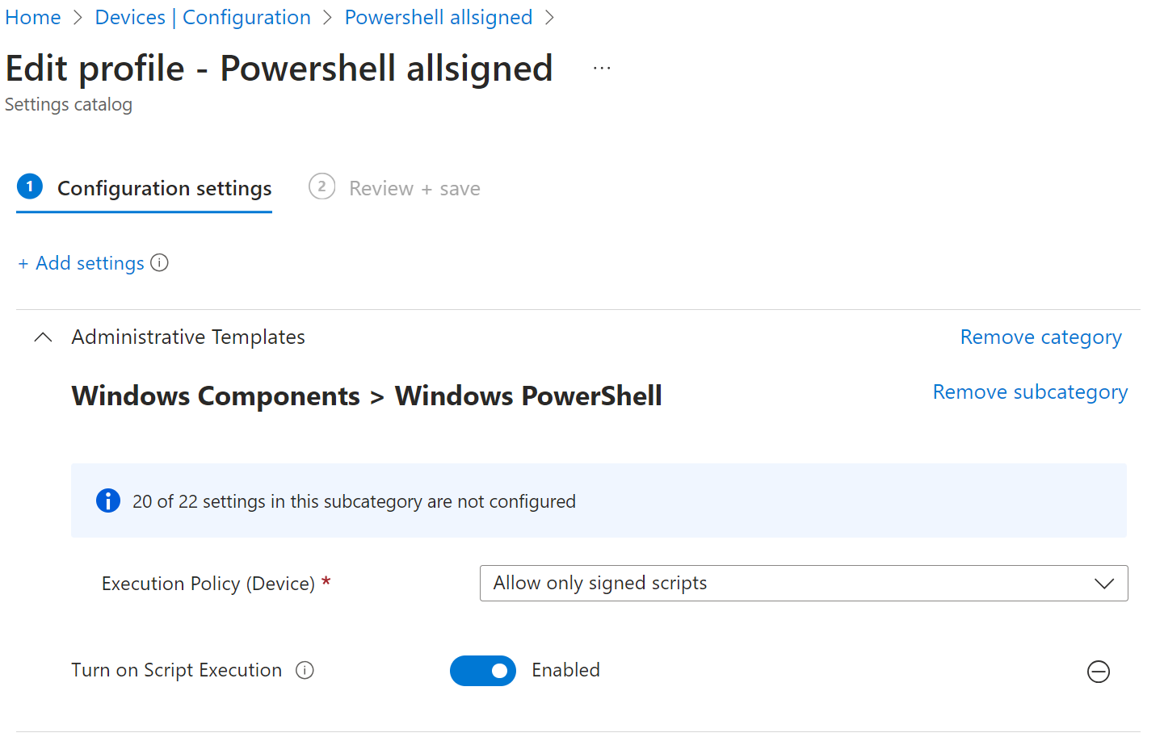1164x737 pixels.
Task: Collapse the Administrative Templates section
Action: [x=44, y=337]
